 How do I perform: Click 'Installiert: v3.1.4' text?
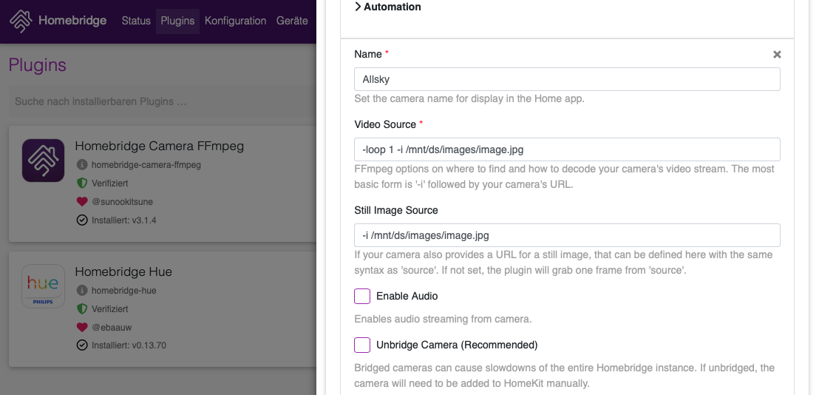tap(123, 220)
